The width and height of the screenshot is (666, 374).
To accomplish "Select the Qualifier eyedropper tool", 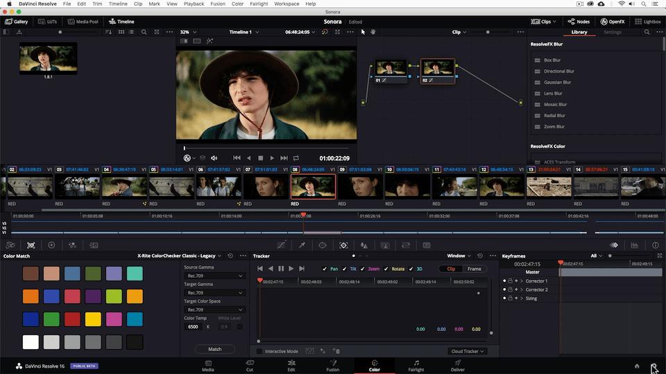I will pos(302,245).
